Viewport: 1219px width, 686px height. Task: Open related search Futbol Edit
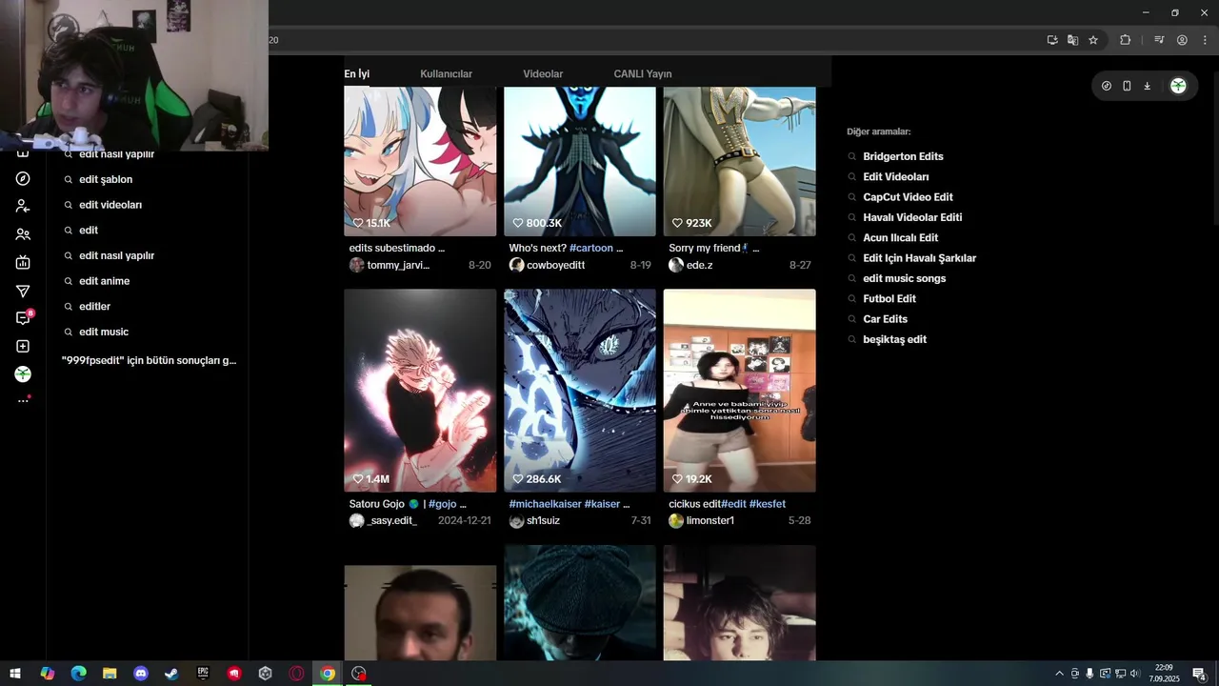click(889, 299)
